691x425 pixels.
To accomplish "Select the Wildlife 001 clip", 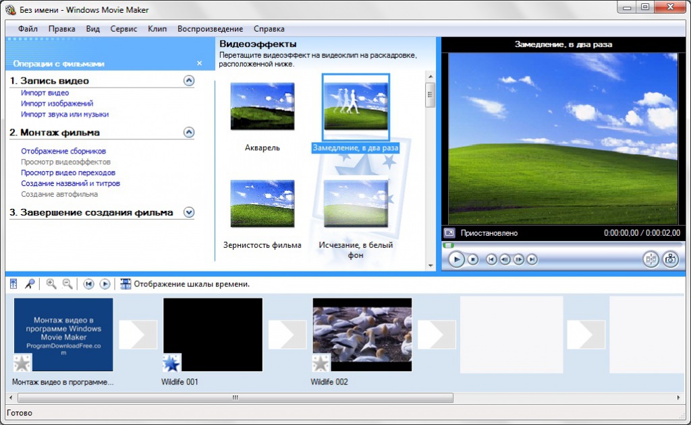I will coord(213,335).
